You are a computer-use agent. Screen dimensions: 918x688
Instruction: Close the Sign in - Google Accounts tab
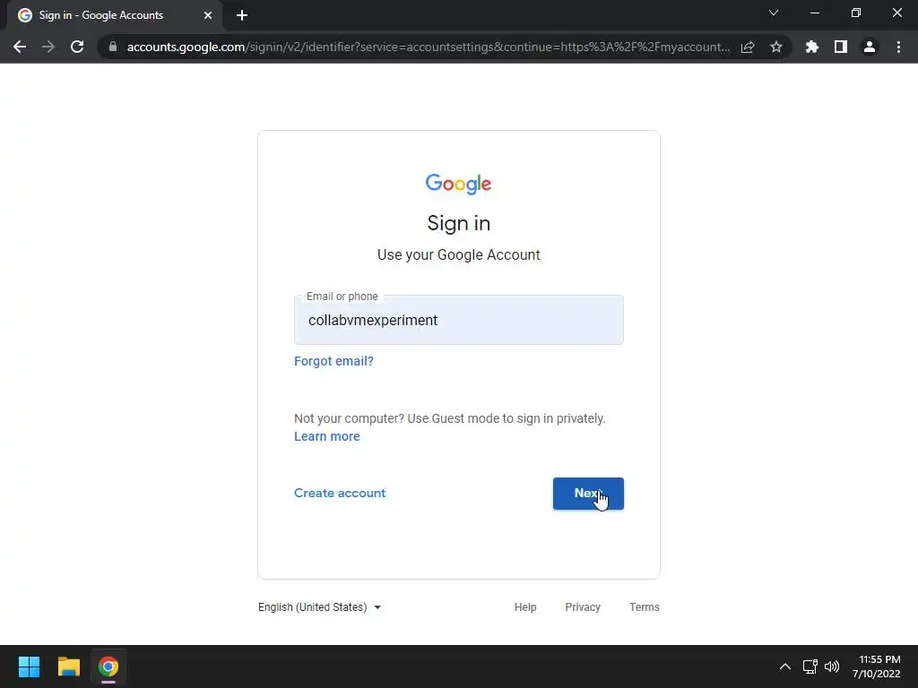(208, 15)
